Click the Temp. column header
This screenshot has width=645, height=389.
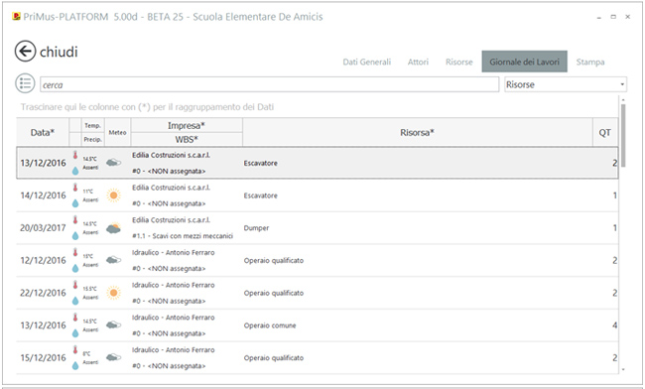point(92,125)
